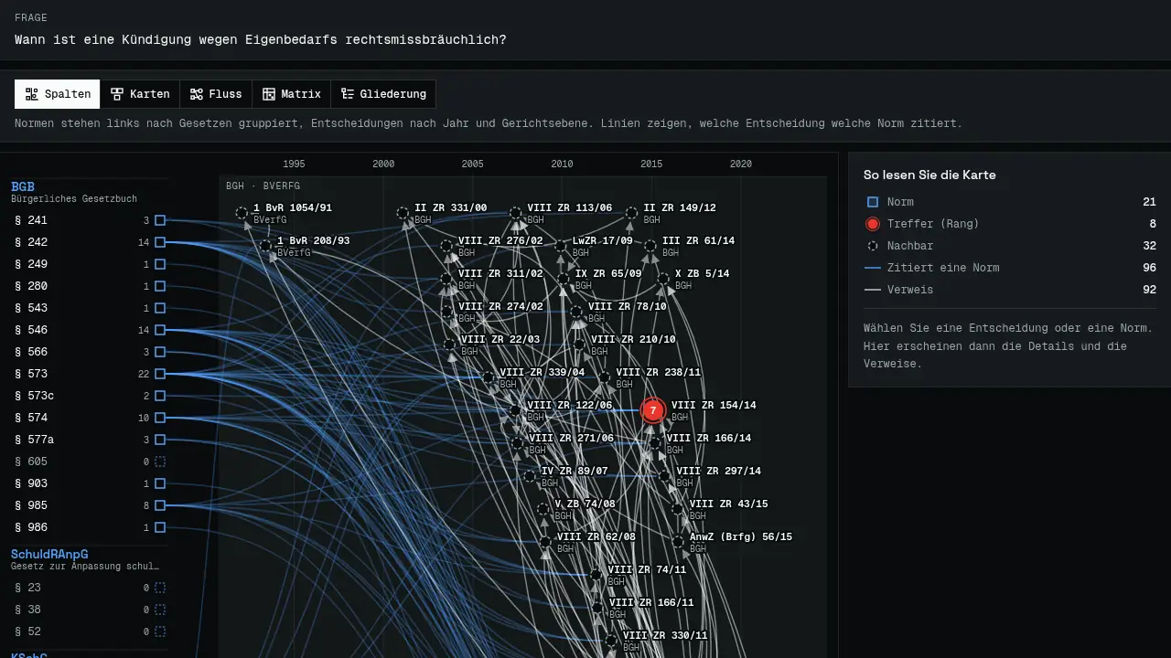Select the § 577a norm row
Viewport: 1171px width, 658px height.
pos(90,440)
